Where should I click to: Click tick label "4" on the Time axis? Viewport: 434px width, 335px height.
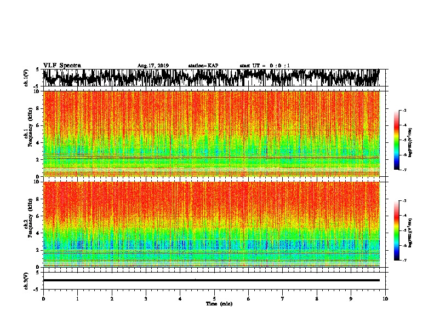tap(180, 299)
